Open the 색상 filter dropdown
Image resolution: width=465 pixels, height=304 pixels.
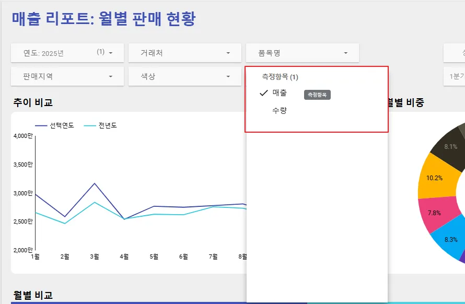coord(185,76)
